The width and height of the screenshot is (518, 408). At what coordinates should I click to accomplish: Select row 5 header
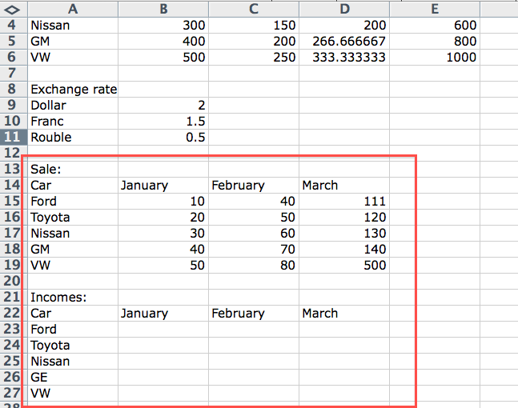point(14,41)
